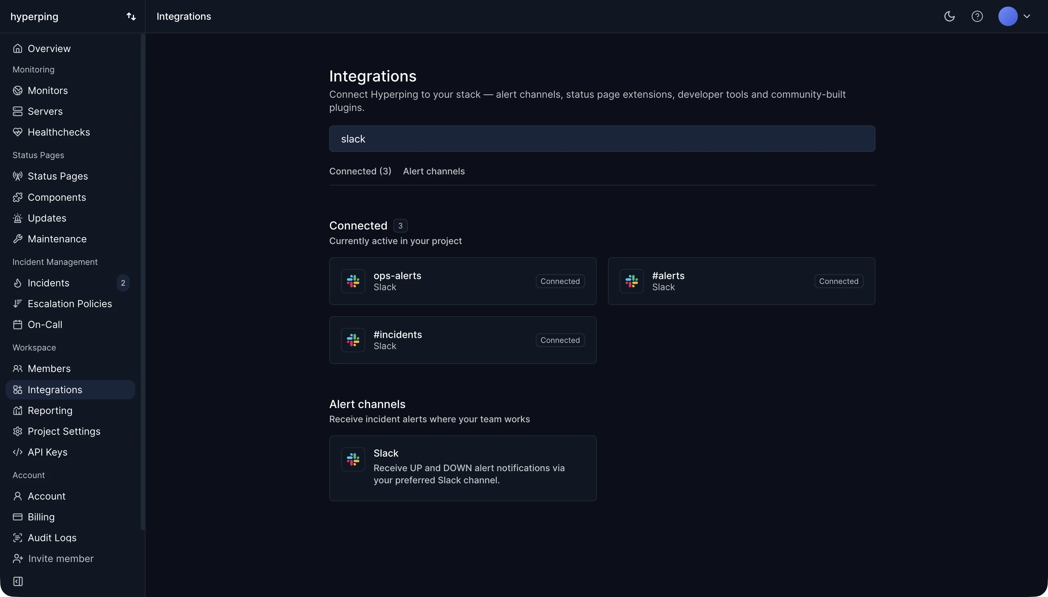Click Connected badge on ops-alerts
The image size is (1048, 597).
point(560,281)
